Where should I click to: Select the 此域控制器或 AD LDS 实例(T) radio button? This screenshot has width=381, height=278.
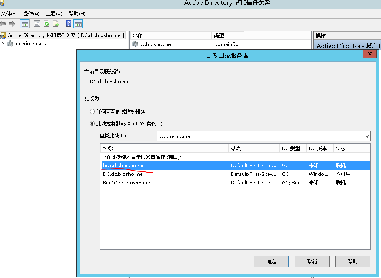click(92, 123)
